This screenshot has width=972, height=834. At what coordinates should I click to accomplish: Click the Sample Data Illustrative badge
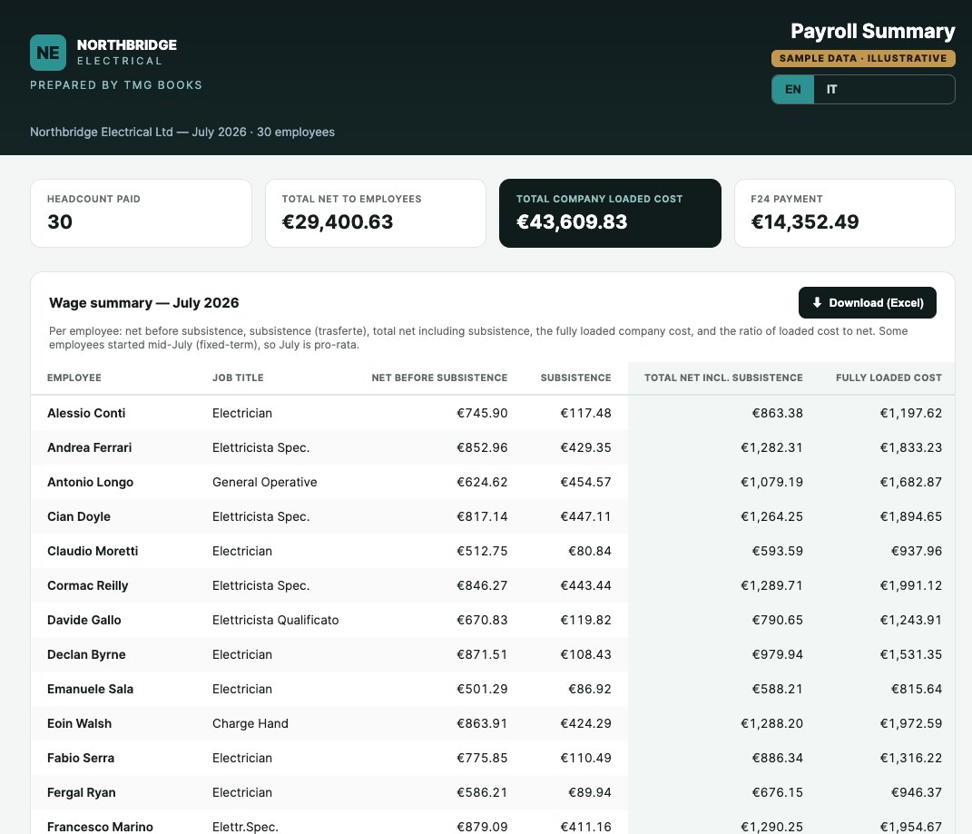(x=863, y=58)
